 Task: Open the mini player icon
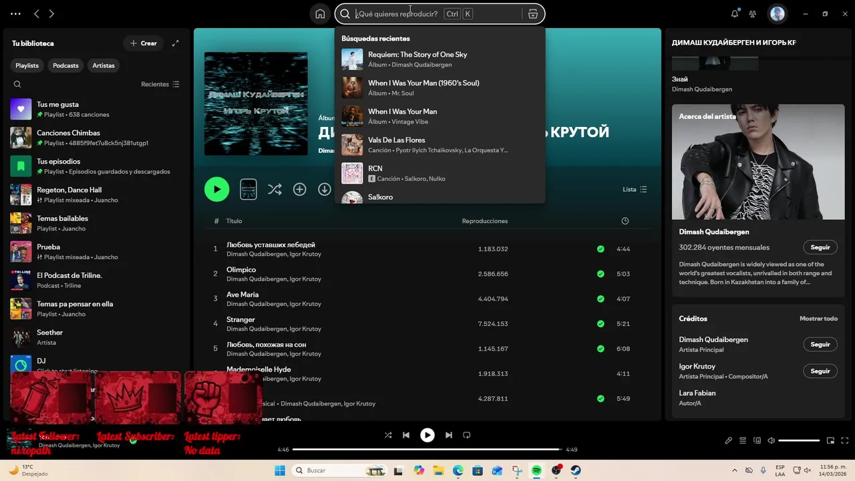pos(831,440)
